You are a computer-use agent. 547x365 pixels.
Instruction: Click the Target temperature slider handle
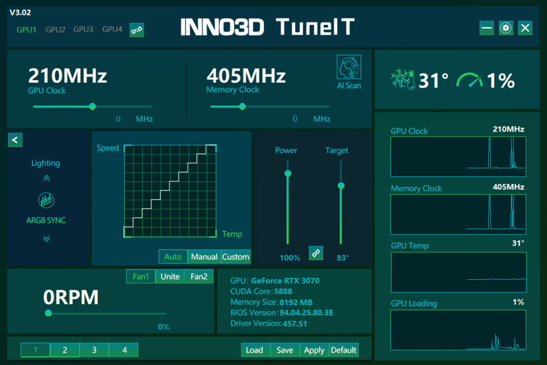click(341, 186)
